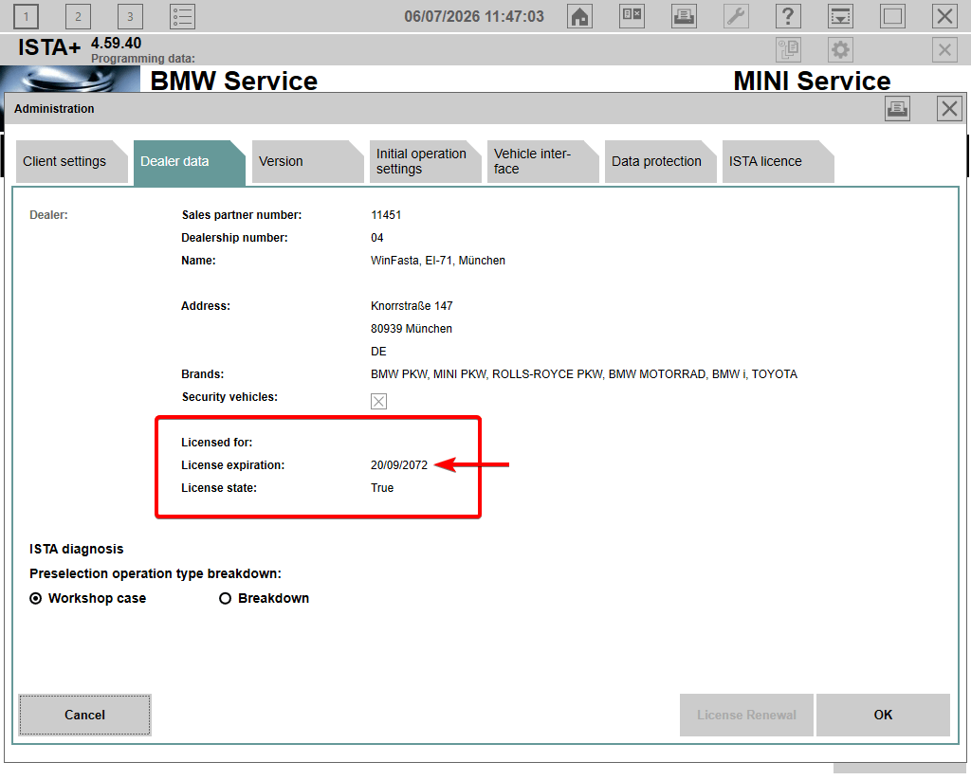Confirm with the OK button
This screenshot has height=780, width=971.
click(x=883, y=715)
